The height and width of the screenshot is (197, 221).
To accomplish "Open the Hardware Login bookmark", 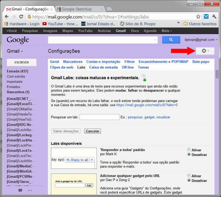I will tap(22, 24).
